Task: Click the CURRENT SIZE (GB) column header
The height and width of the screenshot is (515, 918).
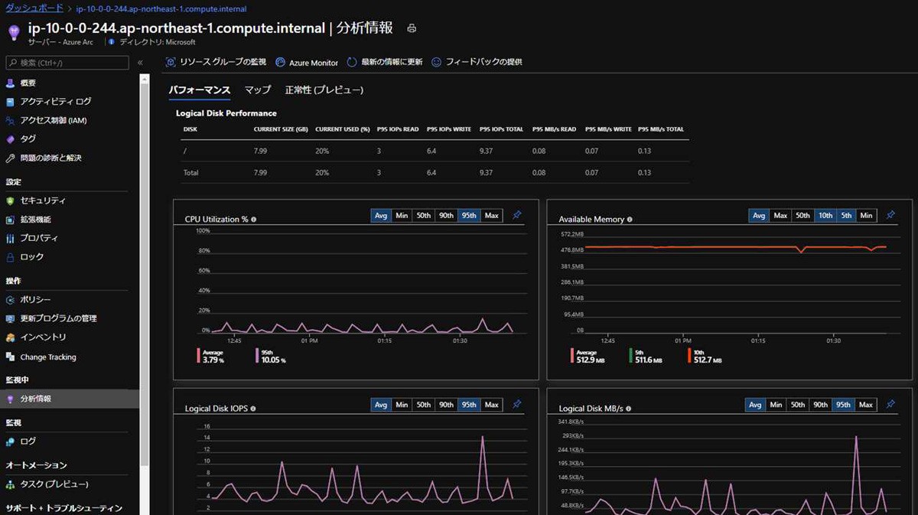Action: click(281, 129)
